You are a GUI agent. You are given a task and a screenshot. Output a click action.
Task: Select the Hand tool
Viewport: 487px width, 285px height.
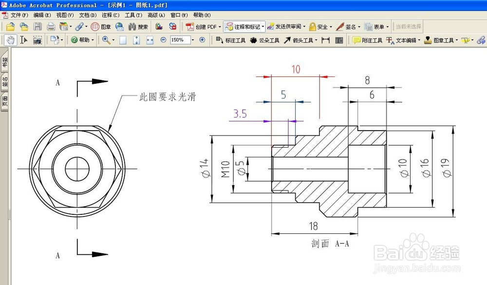(x=11, y=40)
